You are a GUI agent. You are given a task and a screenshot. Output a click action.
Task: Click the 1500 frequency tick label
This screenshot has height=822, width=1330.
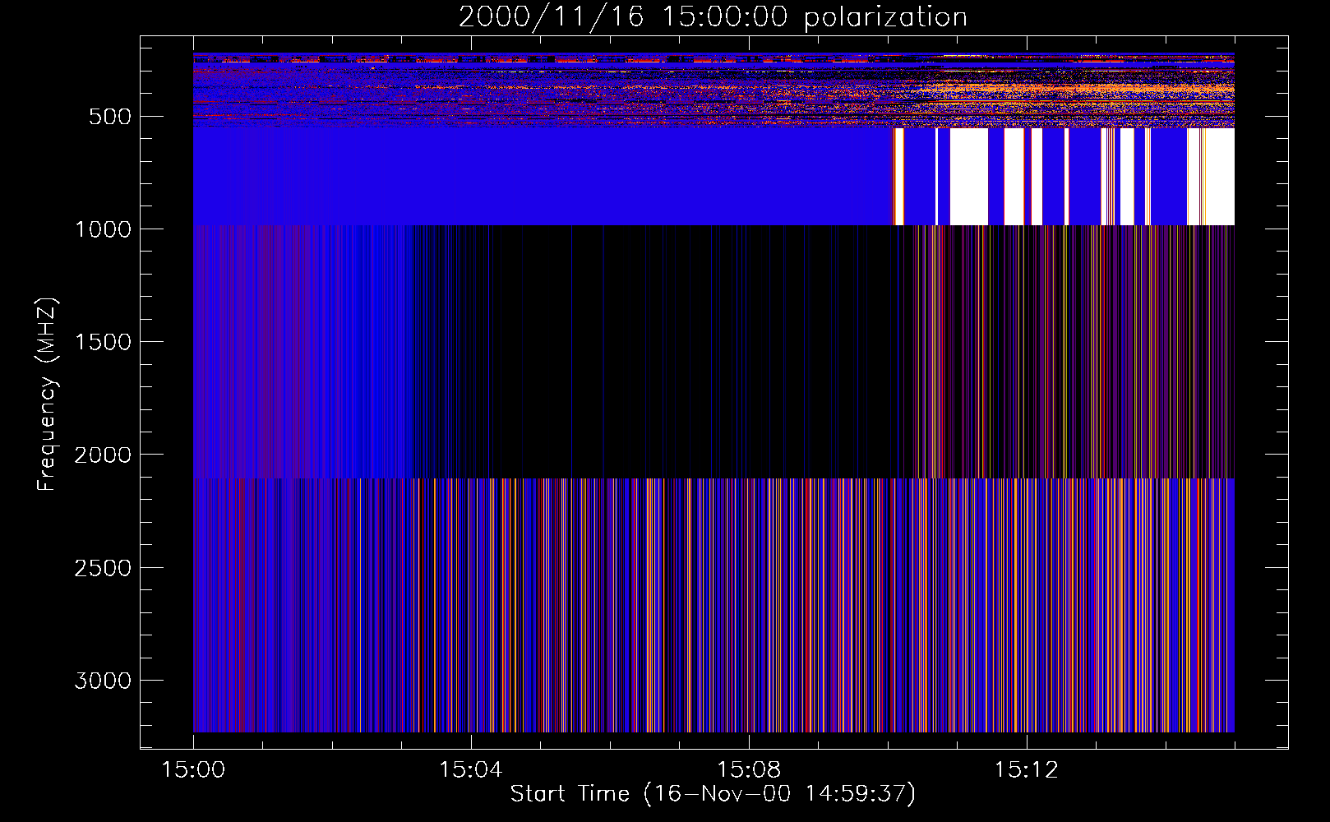(103, 342)
